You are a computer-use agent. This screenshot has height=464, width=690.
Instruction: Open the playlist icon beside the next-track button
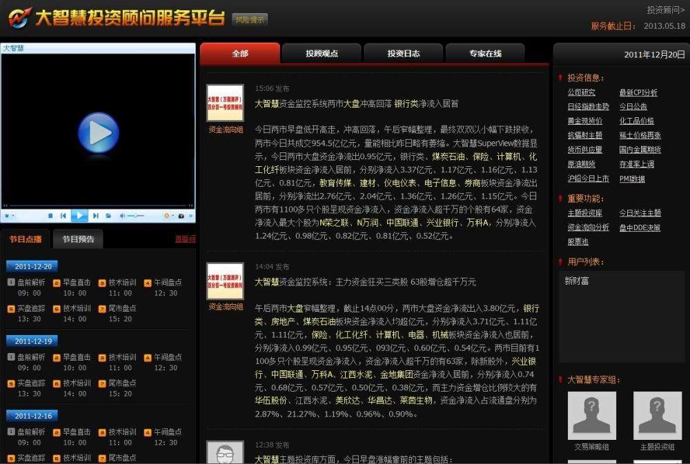(x=108, y=216)
